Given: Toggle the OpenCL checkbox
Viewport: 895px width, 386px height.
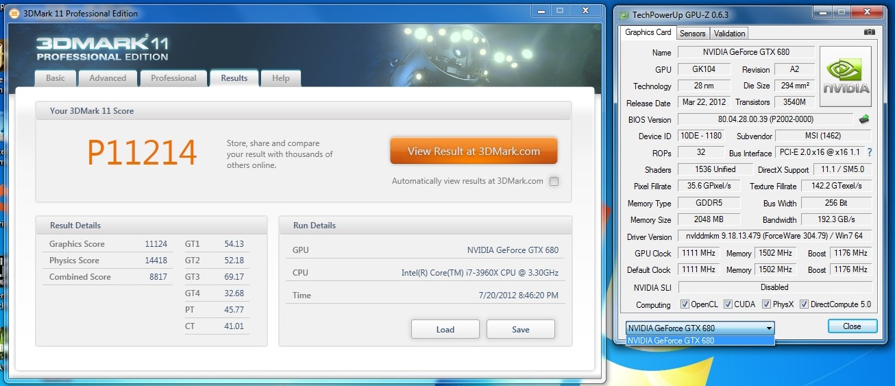Looking at the screenshot, I should tap(685, 304).
